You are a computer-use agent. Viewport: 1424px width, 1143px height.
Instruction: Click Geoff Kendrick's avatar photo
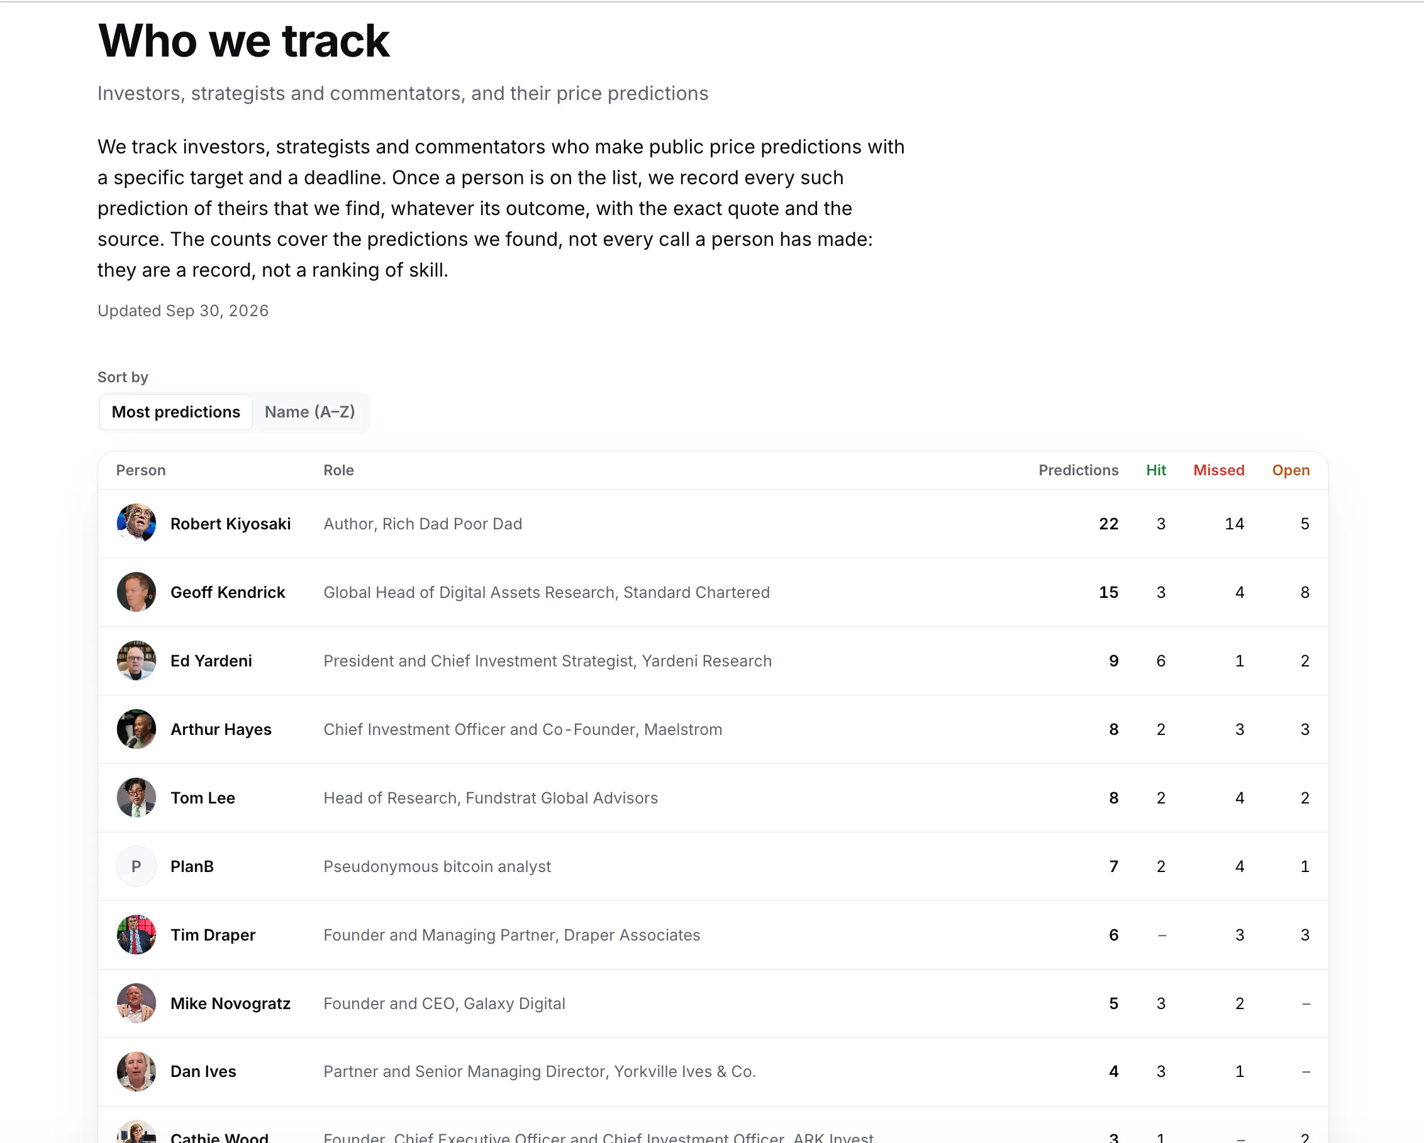[x=136, y=592]
